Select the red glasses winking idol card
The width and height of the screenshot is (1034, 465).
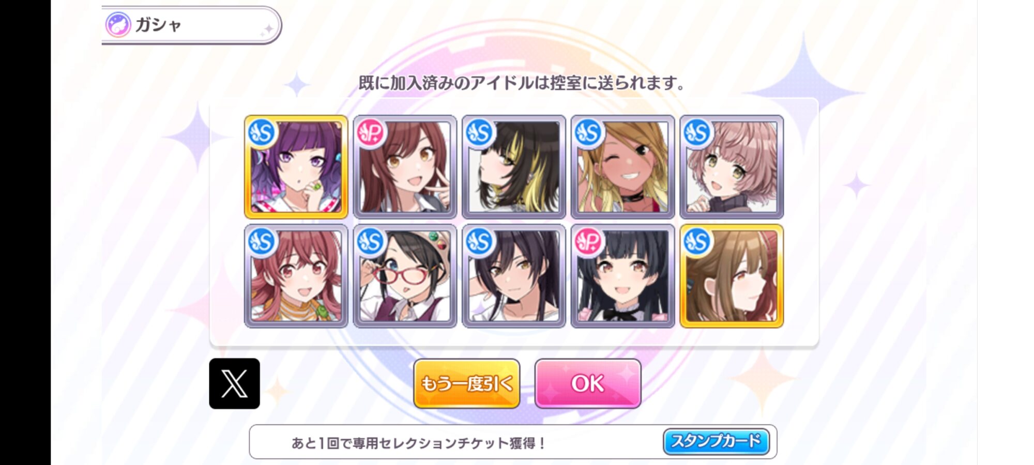click(x=405, y=276)
